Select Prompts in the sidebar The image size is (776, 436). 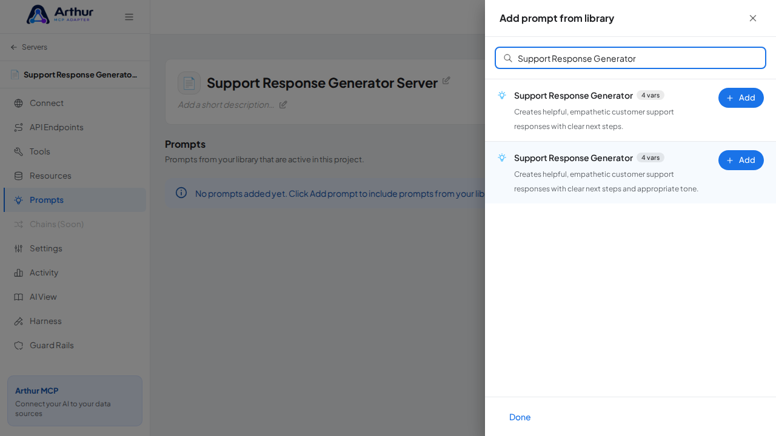(75, 200)
